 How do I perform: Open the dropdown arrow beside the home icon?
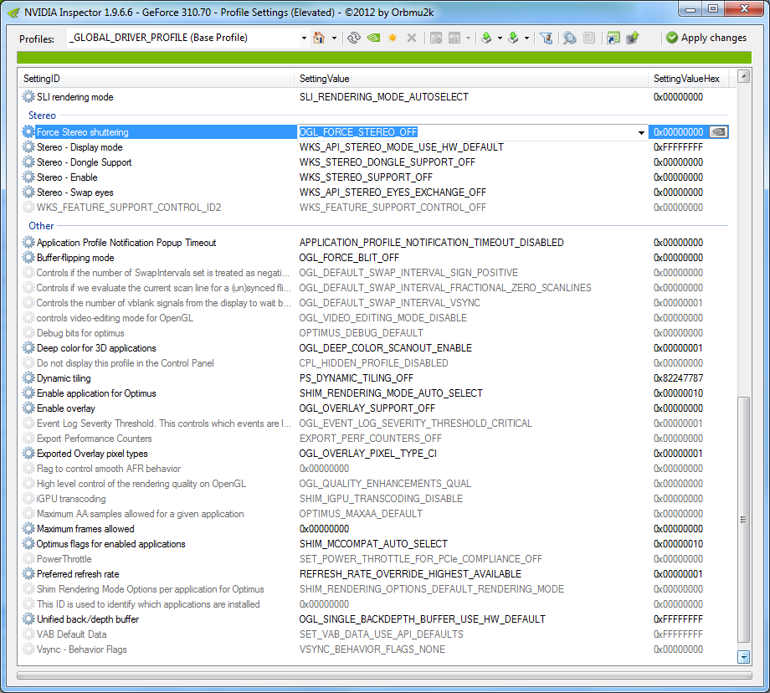tap(335, 38)
